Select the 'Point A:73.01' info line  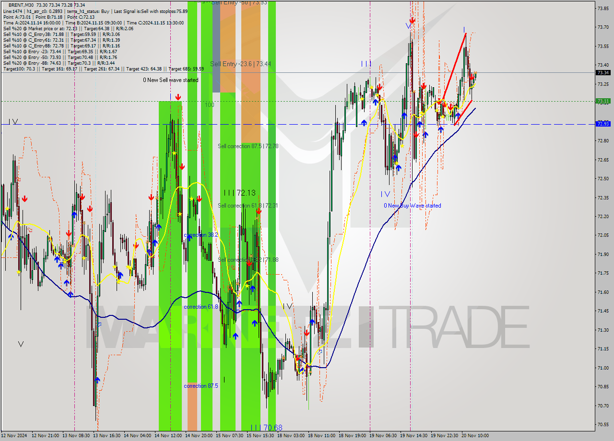[x=49, y=17]
